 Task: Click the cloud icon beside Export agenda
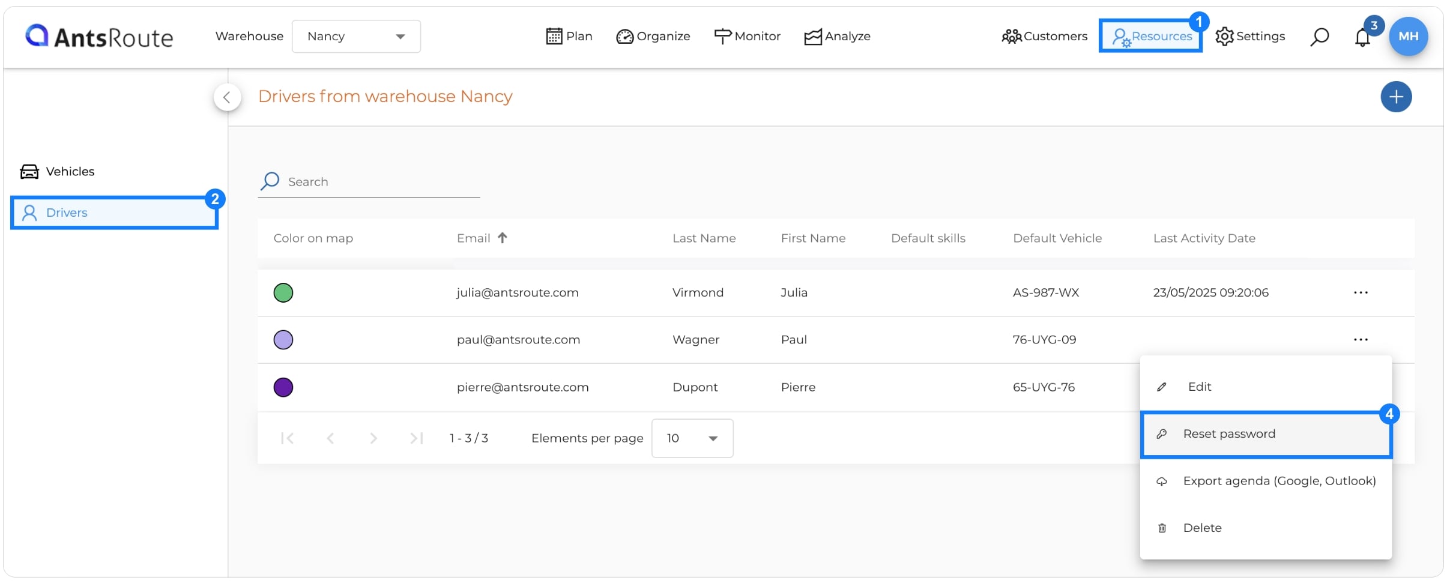tap(1162, 482)
